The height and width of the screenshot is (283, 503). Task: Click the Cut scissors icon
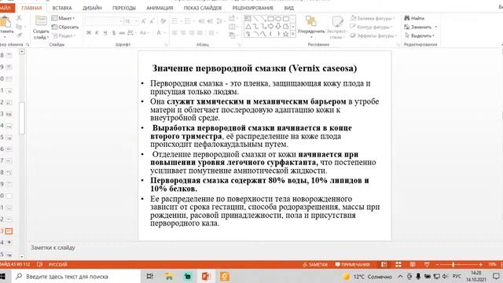tap(19, 18)
